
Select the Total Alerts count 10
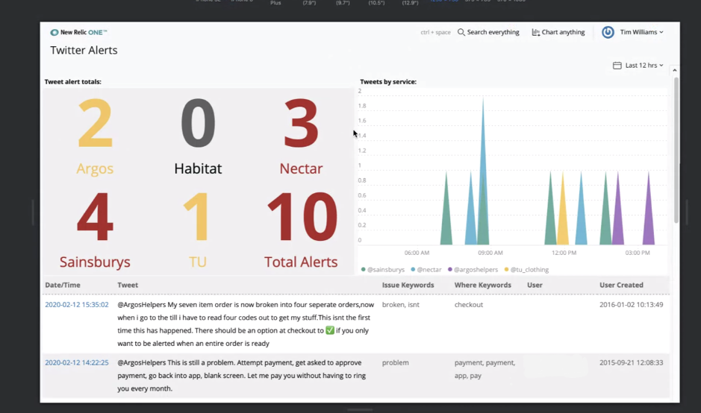[302, 216]
